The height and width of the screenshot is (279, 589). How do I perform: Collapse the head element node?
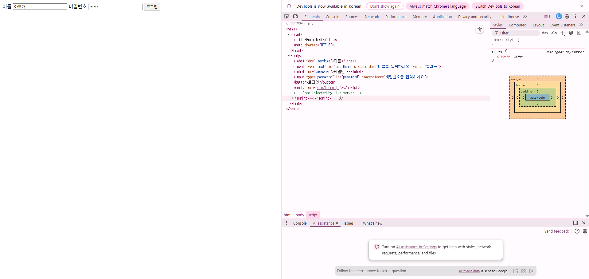[289, 35]
